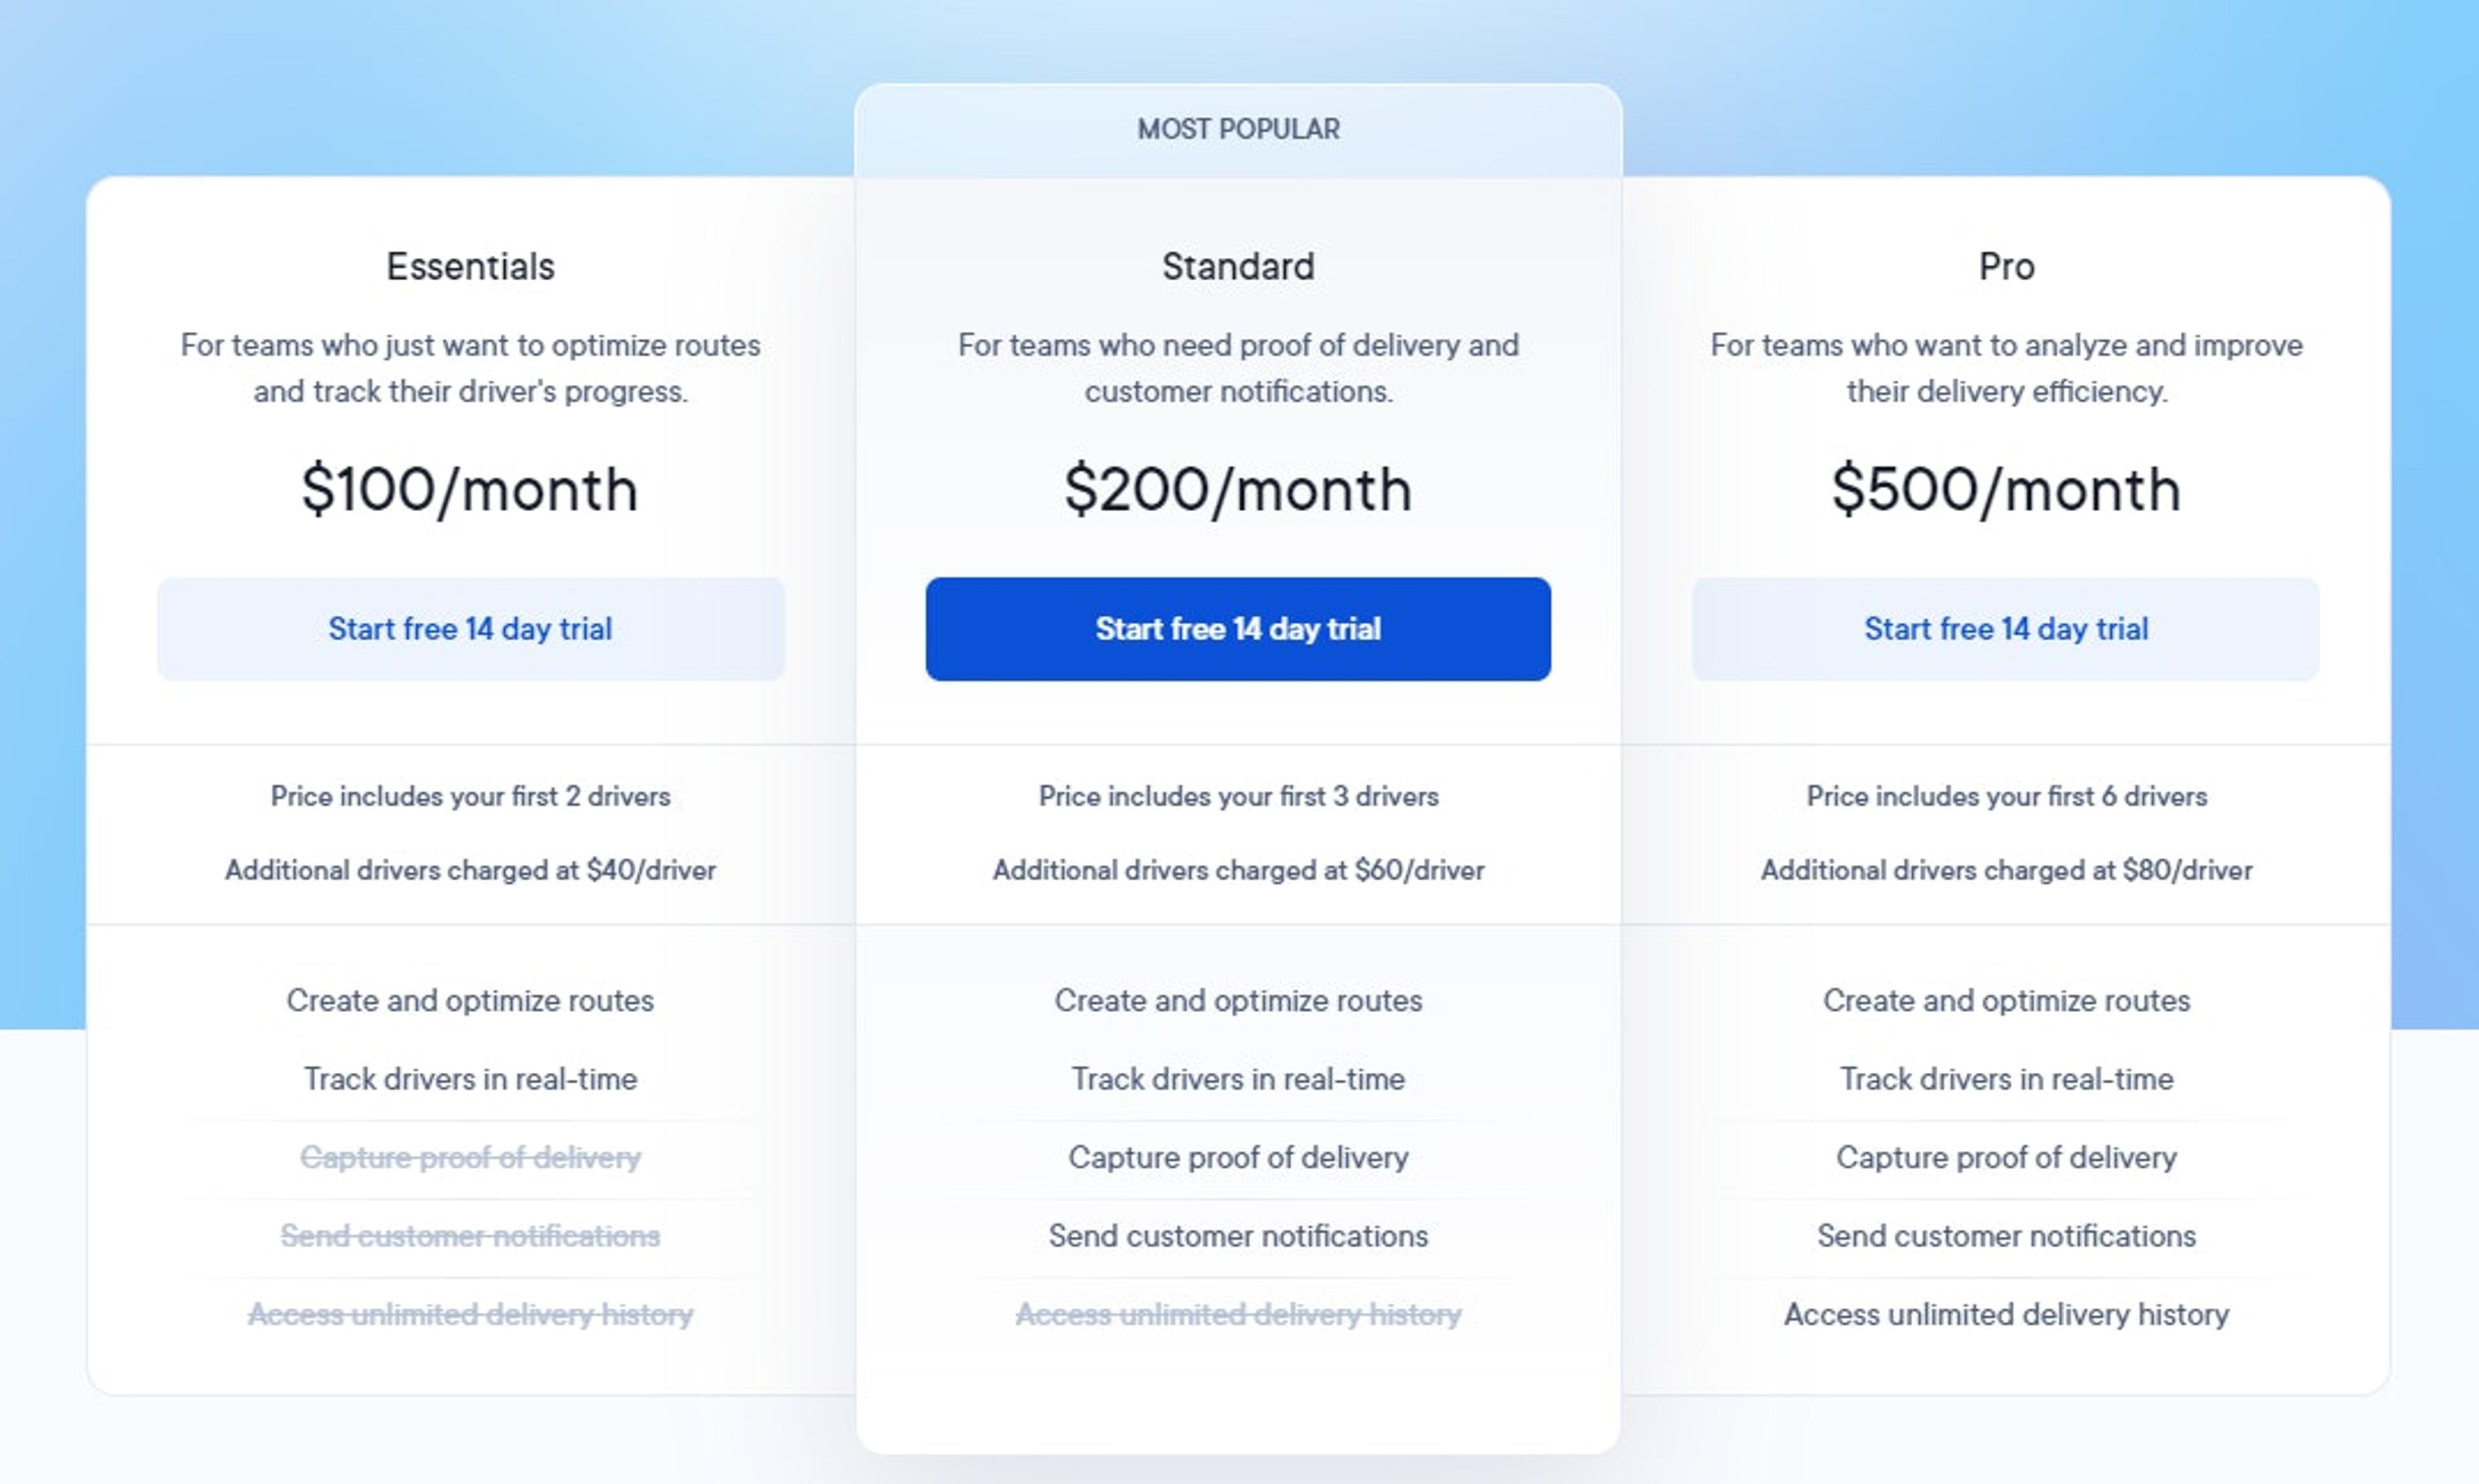Click crossed-out delivery history under Standard
The width and height of the screenshot is (2479, 1484).
[x=1238, y=1314]
